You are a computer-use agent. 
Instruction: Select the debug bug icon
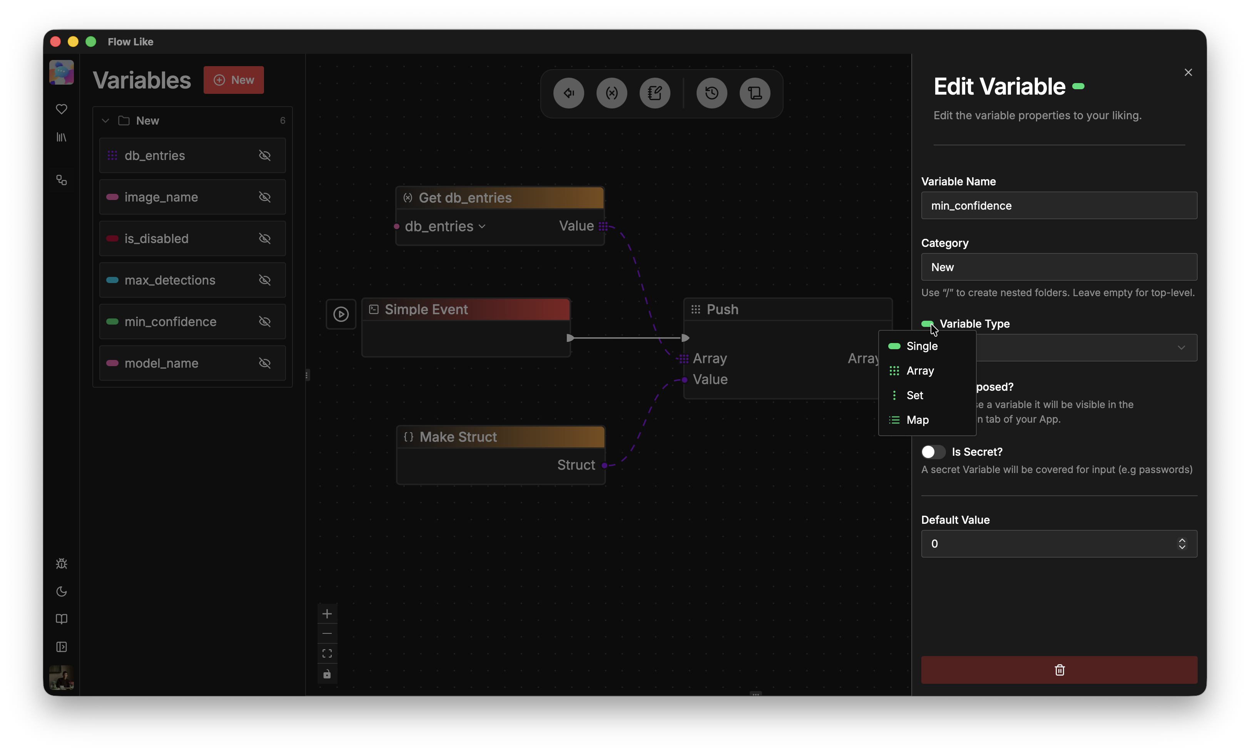point(62,564)
